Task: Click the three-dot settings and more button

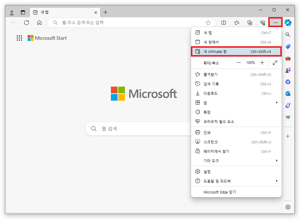Action: point(275,23)
